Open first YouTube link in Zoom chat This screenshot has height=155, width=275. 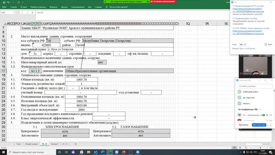[248, 10]
